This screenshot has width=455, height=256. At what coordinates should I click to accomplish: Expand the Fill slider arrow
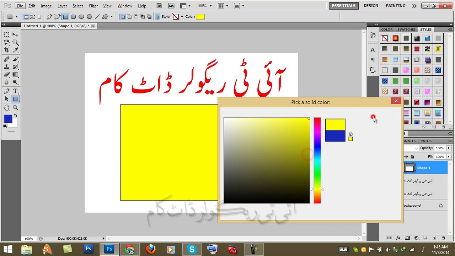(x=449, y=156)
